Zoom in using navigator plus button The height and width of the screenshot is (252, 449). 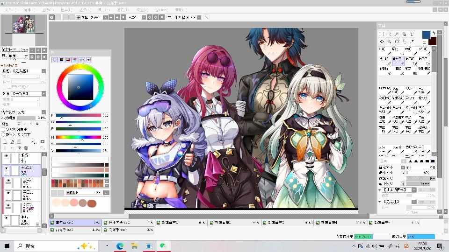(x=38, y=50)
